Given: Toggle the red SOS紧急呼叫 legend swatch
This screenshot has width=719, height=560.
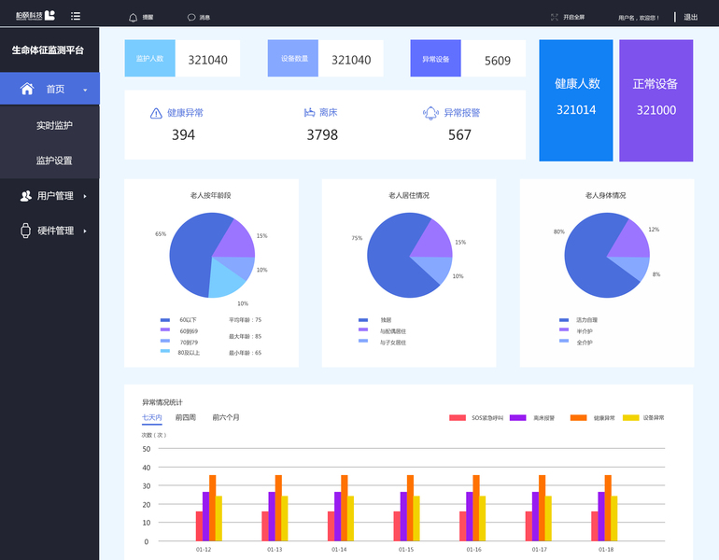Looking at the screenshot, I should [x=458, y=417].
